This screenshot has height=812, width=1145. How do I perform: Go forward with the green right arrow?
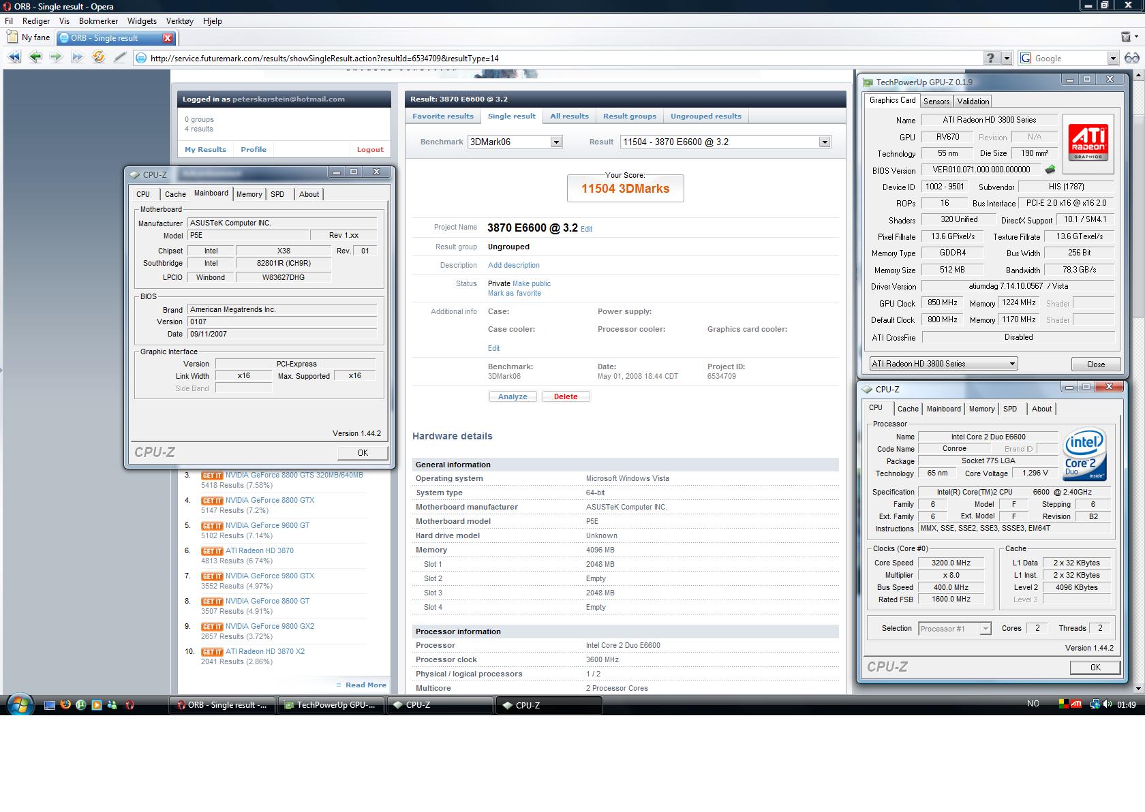click(x=56, y=58)
